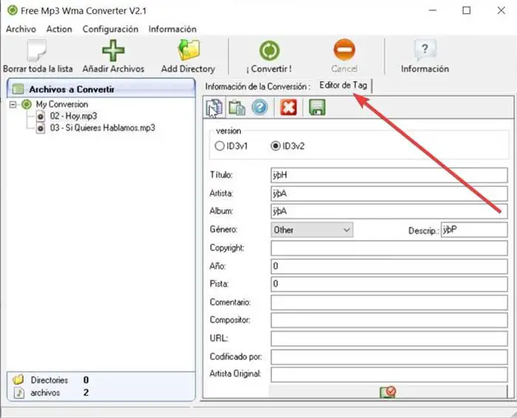Screen dimensions: 517x418
Task: Switch to Información de la Conversión tab
Action: pos(258,86)
